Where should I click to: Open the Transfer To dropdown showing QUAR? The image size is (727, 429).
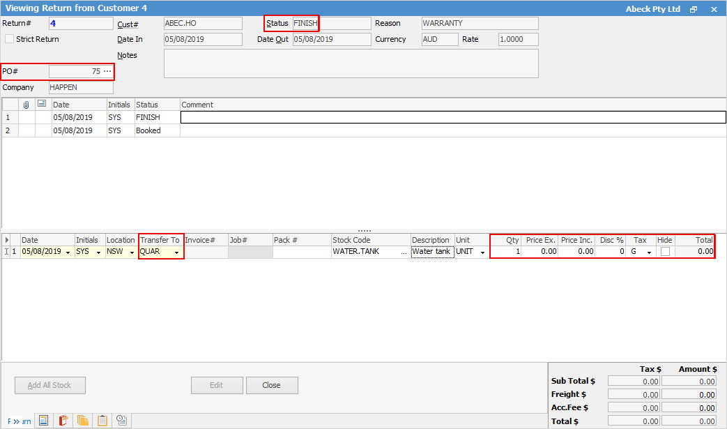[177, 252]
